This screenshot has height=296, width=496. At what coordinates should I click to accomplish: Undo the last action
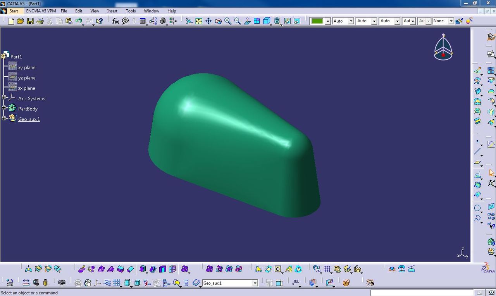pyautogui.click(x=79, y=21)
